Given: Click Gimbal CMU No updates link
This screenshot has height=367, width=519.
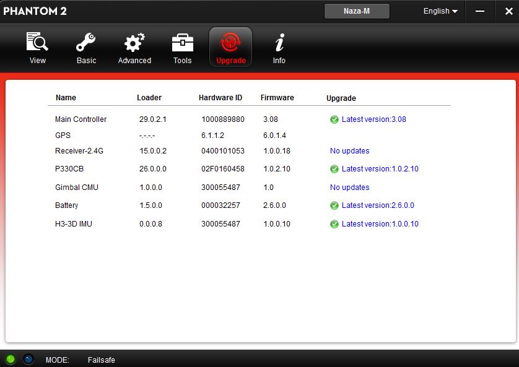Looking at the screenshot, I should coord(349,188).
